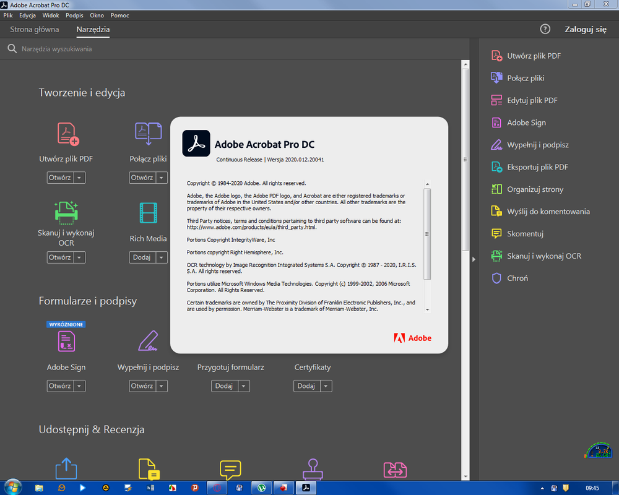Select the Narzędzia tab
The width and height of the screenshot is (619, 495).
click(x=93, y=29)
